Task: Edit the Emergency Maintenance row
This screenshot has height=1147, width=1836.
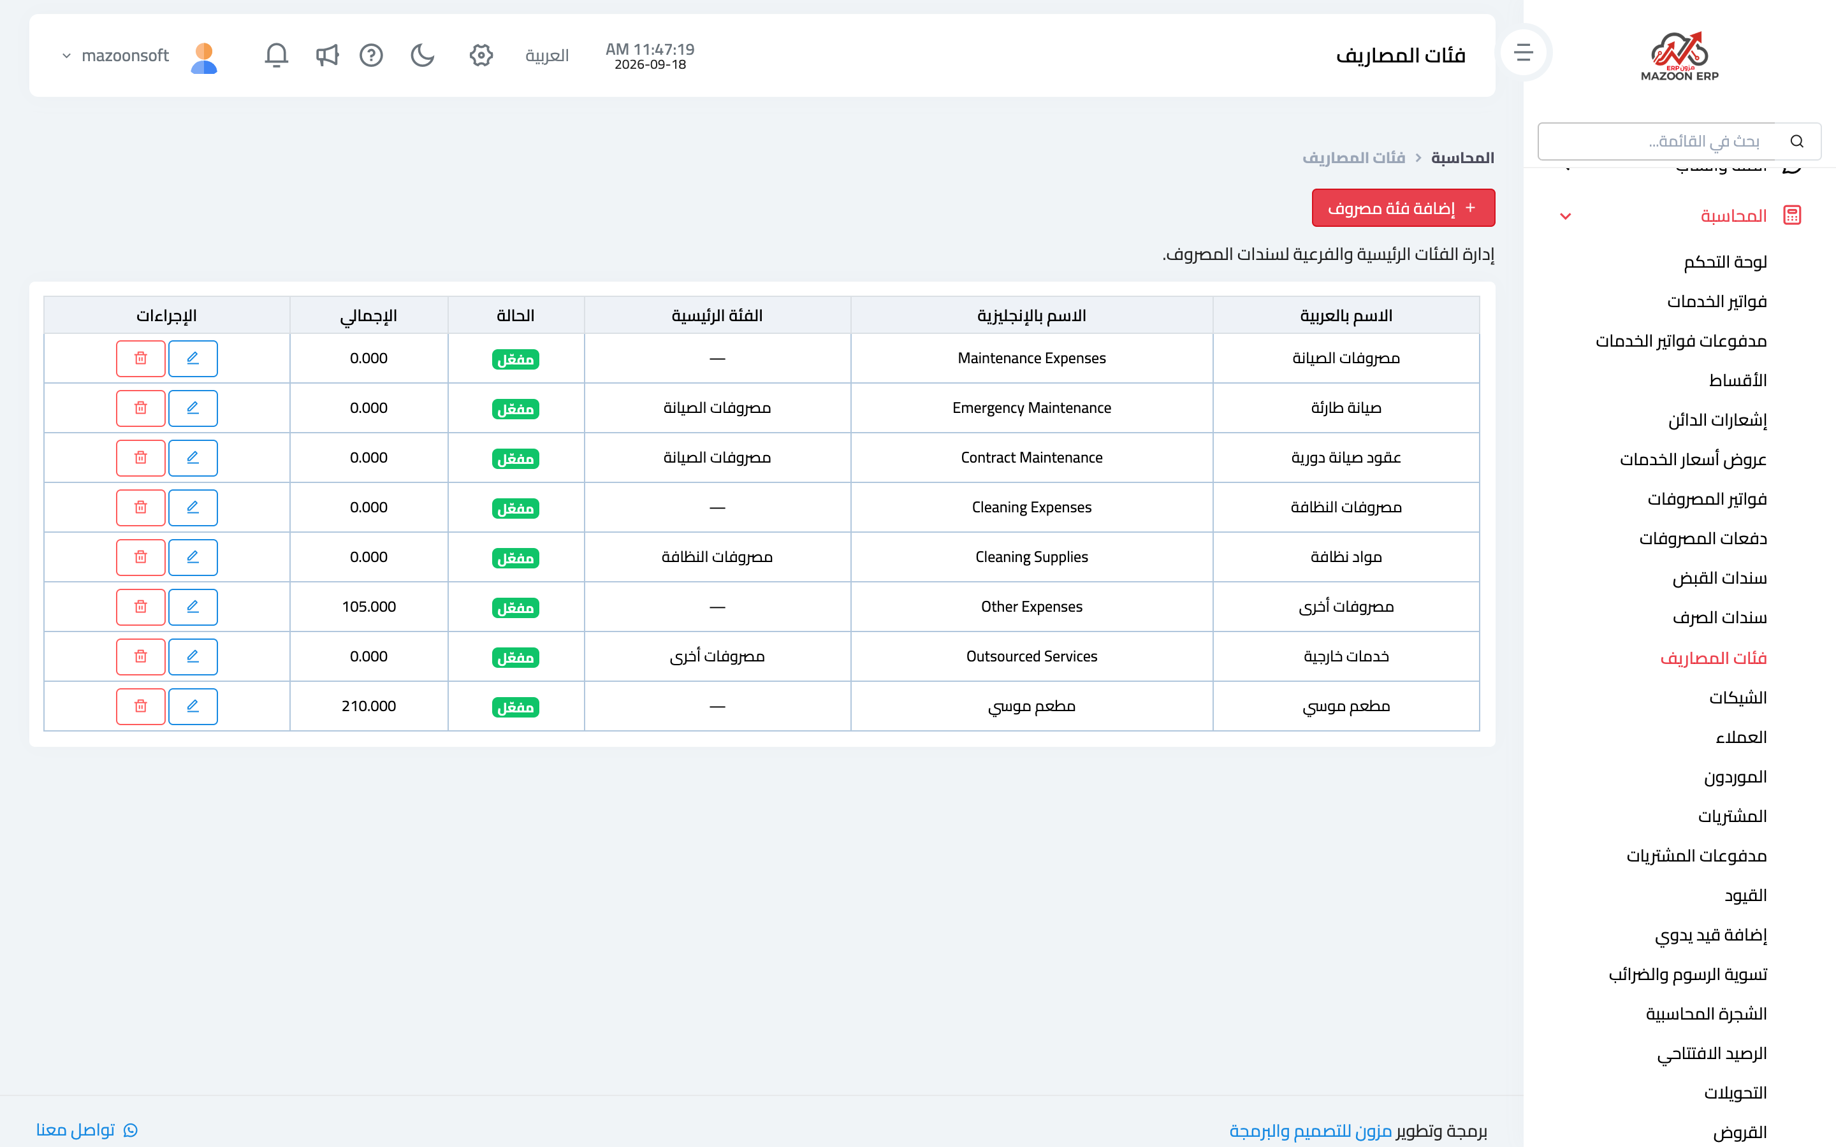Action: click(x=193, y=408)
